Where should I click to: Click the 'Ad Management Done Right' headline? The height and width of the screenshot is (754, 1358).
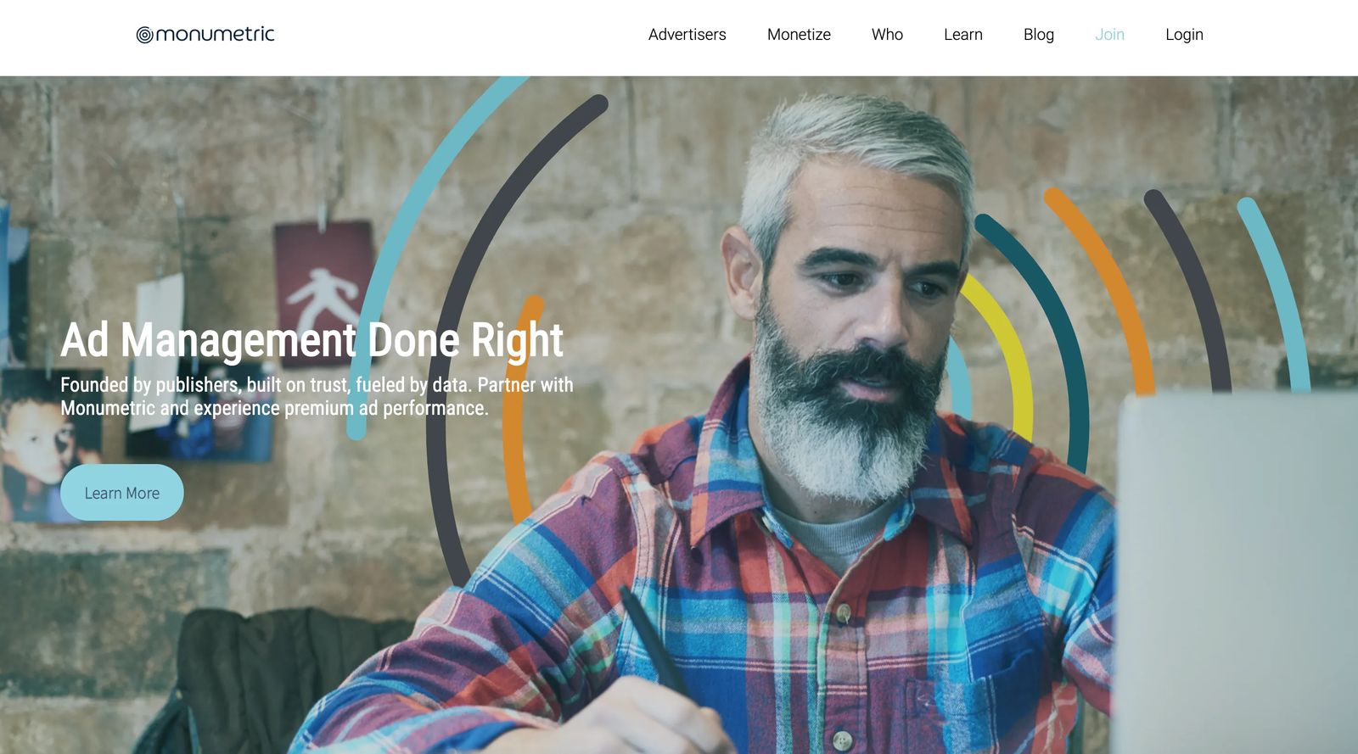(x=311, y=341)
